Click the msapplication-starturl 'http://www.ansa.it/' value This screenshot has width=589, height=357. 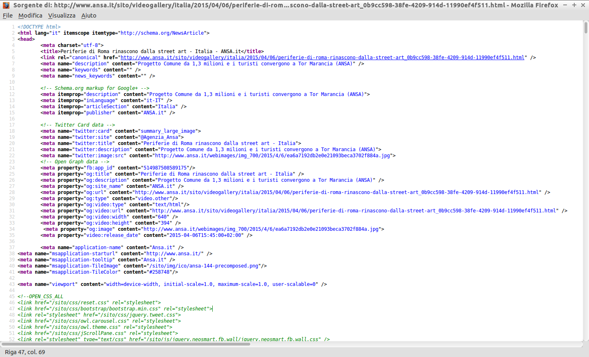(173, 254)
